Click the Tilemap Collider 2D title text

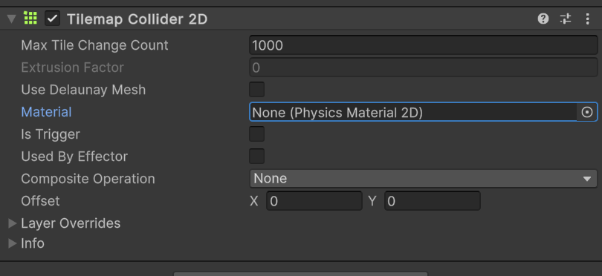coord(137,19)
